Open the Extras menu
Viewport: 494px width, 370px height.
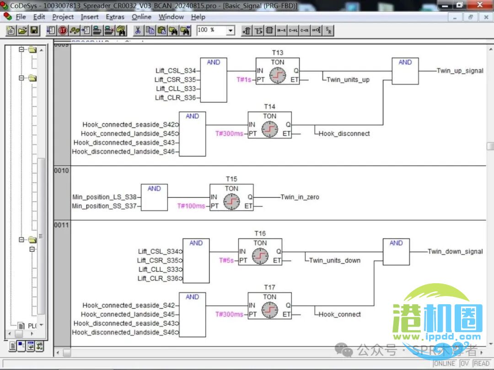coord(115,17)
